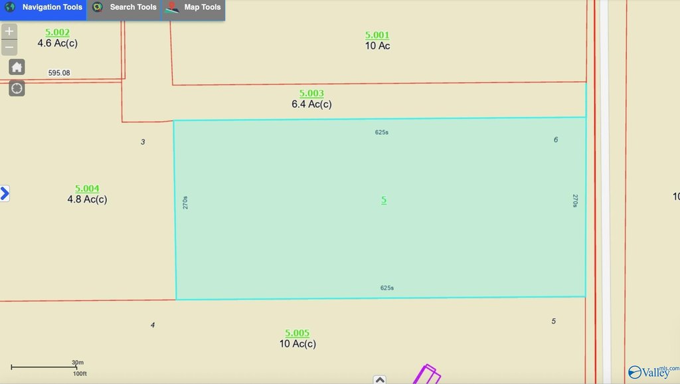
Task: Select parcel 5.001 link
Action: tap(377, 35)
